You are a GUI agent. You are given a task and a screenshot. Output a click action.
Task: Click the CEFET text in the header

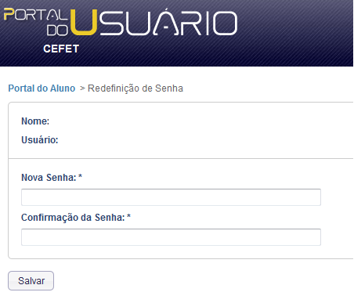[x=61, y=49]
